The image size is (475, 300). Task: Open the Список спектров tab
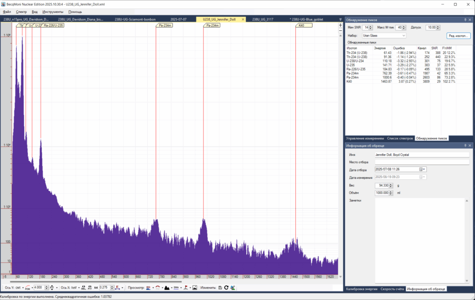pyautogui.click(x=399, y=138)
